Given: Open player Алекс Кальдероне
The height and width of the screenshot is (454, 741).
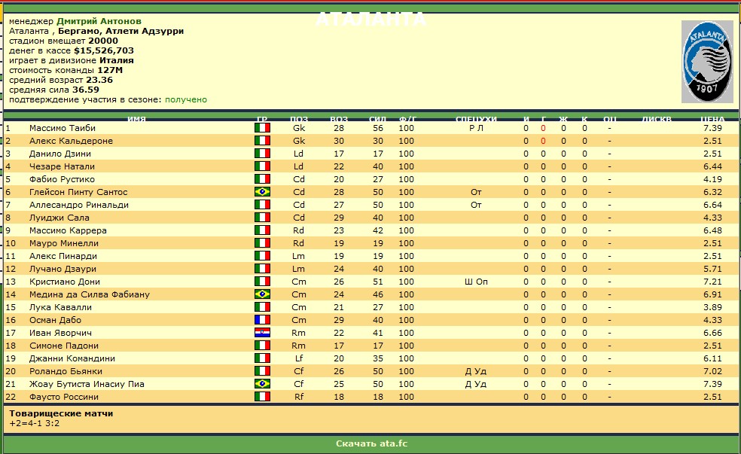Looking at the screenshot, I should coord(71,141).
